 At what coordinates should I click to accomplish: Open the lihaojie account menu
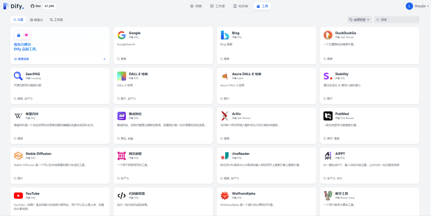pos(417,6)
